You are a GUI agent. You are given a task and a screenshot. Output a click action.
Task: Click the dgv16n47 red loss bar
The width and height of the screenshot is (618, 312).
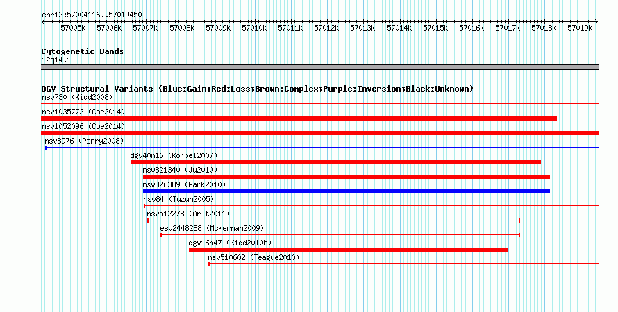point(348,250)
